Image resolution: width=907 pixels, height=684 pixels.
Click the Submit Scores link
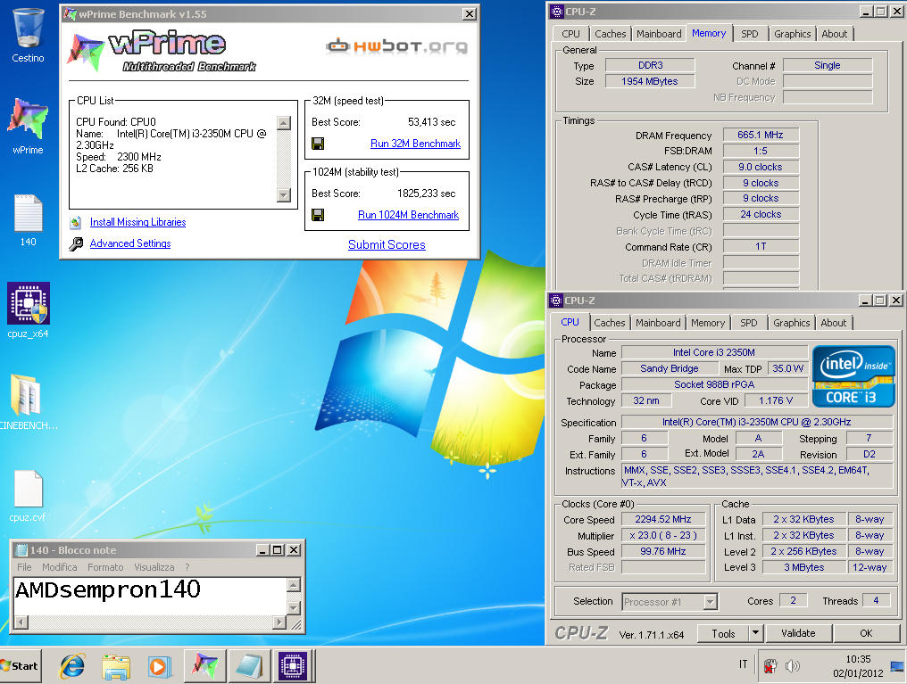point(387,244)
